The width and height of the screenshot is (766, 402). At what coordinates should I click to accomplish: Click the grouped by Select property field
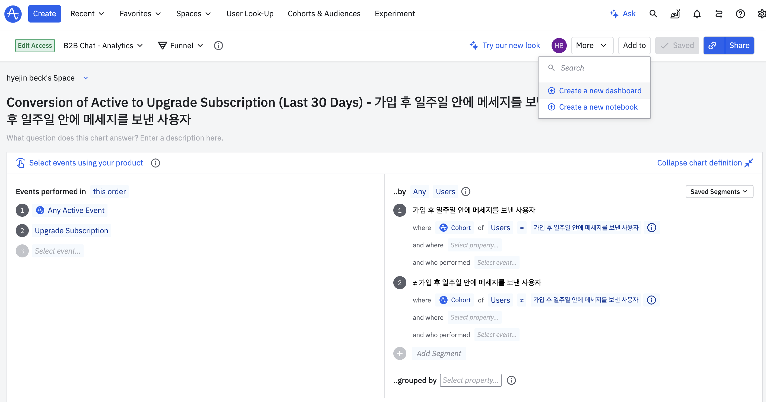pos(470,380)
